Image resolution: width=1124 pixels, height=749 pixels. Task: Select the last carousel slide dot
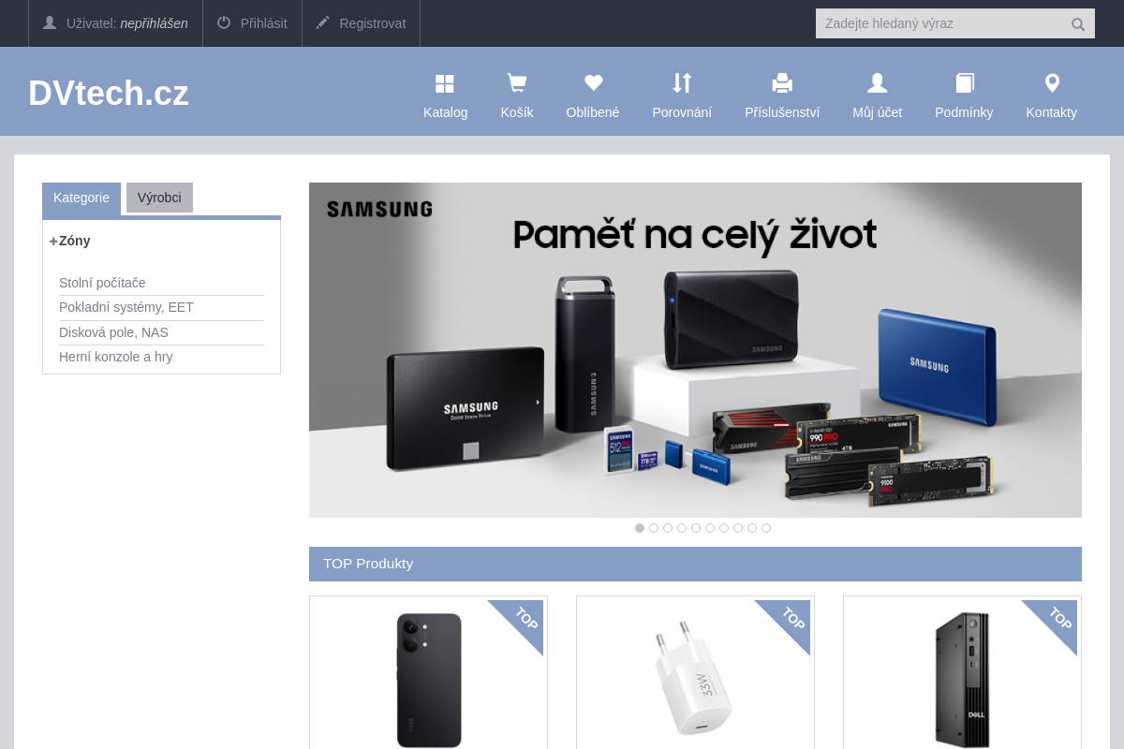(766, 528)
